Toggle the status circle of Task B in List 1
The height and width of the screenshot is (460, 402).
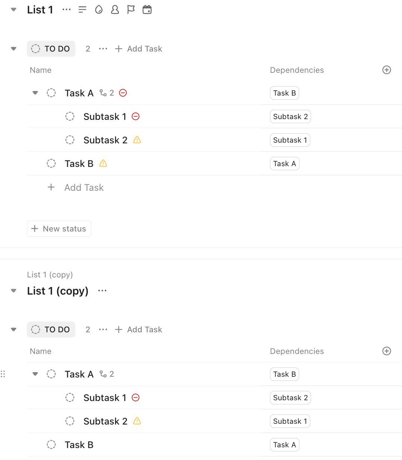[x=51, y=164]
